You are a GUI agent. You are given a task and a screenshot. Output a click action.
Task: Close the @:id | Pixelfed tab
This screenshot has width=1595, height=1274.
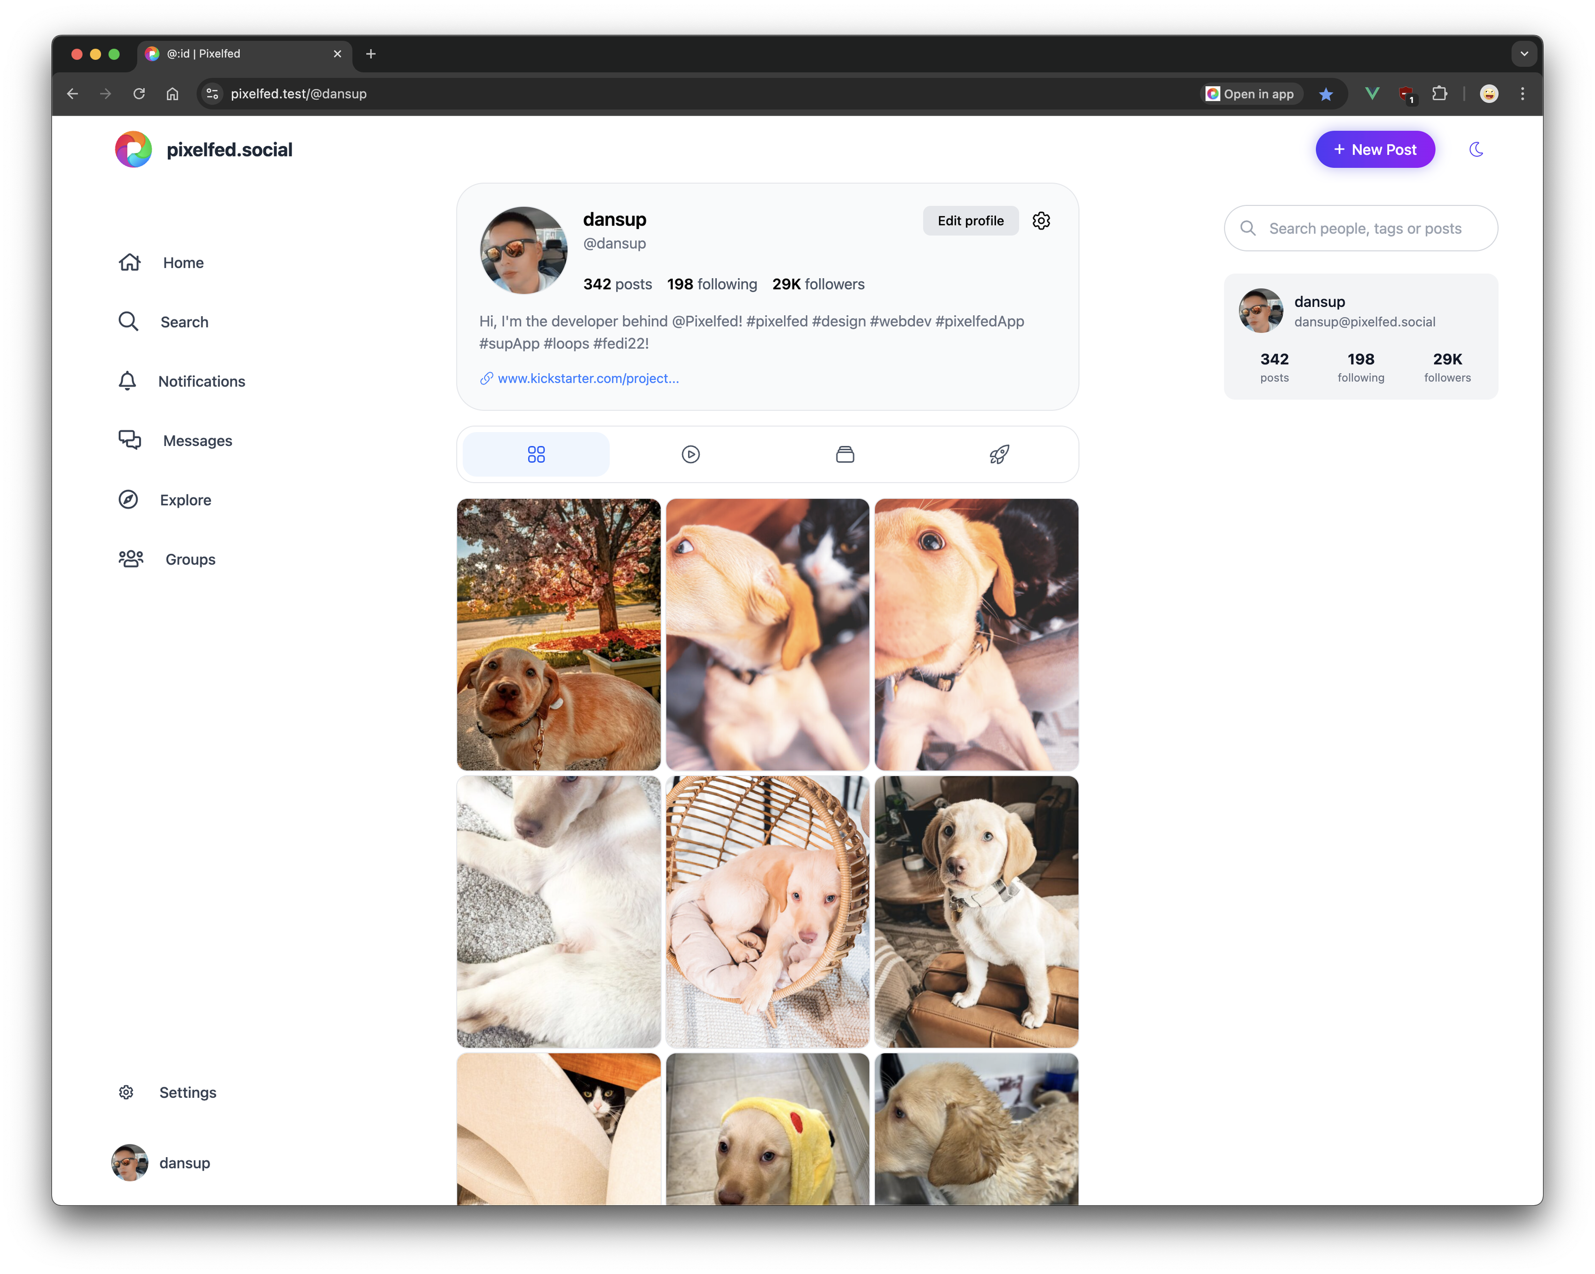pyautogui.click(x=337, y=54)
